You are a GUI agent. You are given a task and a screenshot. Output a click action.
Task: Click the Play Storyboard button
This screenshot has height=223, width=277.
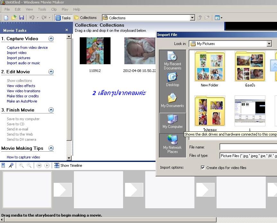pos(47,165)
